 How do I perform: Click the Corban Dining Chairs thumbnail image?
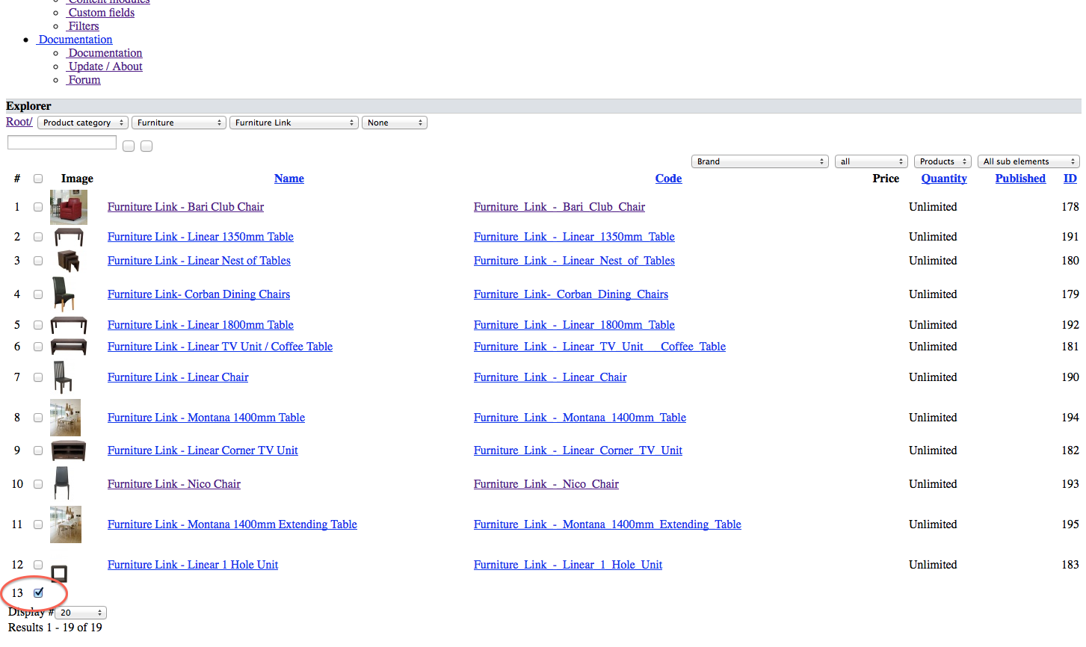64,294
